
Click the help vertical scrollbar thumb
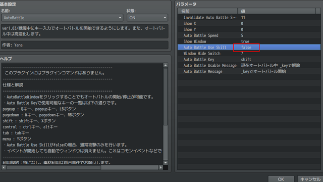point(166,97)
